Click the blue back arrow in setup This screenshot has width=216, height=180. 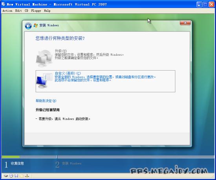[28, 26]
